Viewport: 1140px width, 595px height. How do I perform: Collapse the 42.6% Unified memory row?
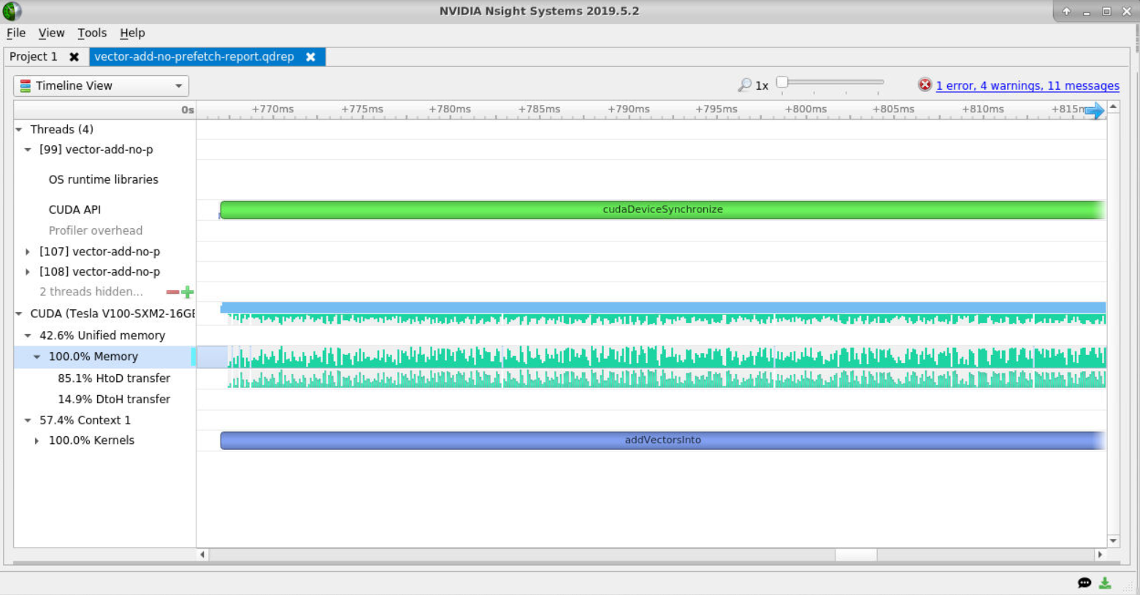(28, 335)
